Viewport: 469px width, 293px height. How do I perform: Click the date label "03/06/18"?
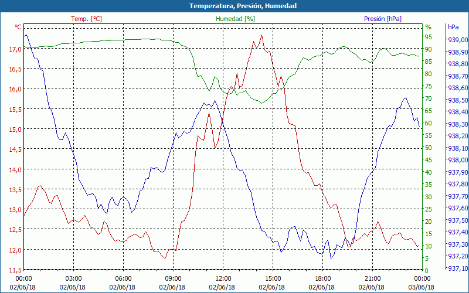(x=422, y=287)
